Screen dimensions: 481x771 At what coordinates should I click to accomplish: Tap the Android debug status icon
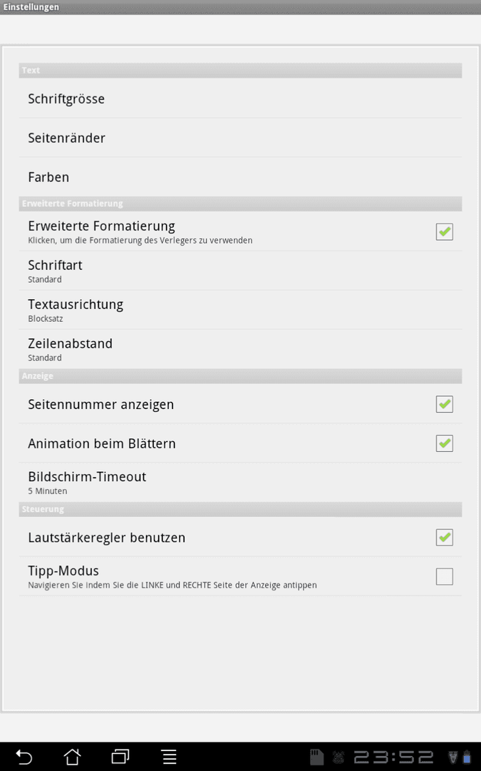[338, 757]
